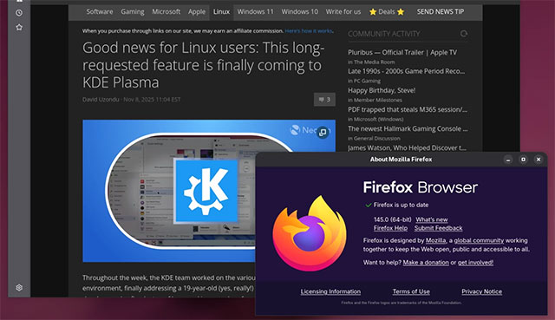Click version text "145.0 (64-bit)"
This screenshot has width=555, height=320.
pos(393,219)
